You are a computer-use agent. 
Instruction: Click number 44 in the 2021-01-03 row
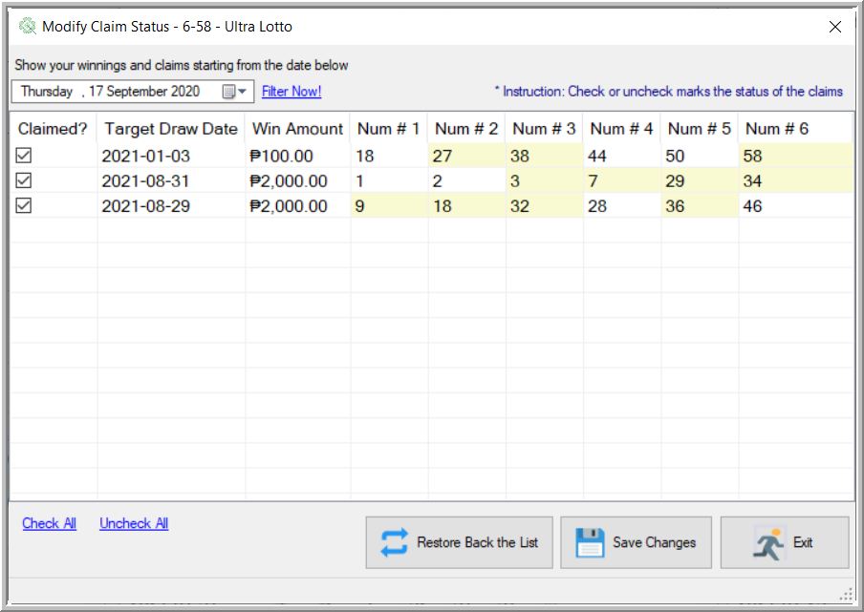[622, 156]
